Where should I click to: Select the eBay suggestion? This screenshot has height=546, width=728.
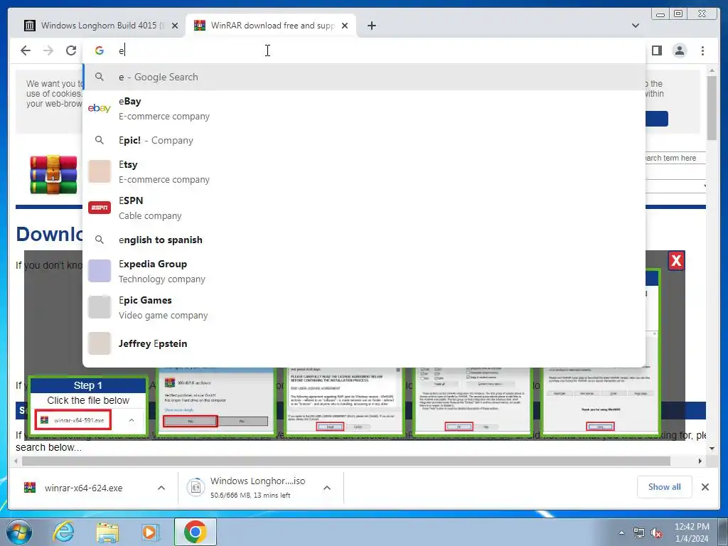[x=364, y=109]
